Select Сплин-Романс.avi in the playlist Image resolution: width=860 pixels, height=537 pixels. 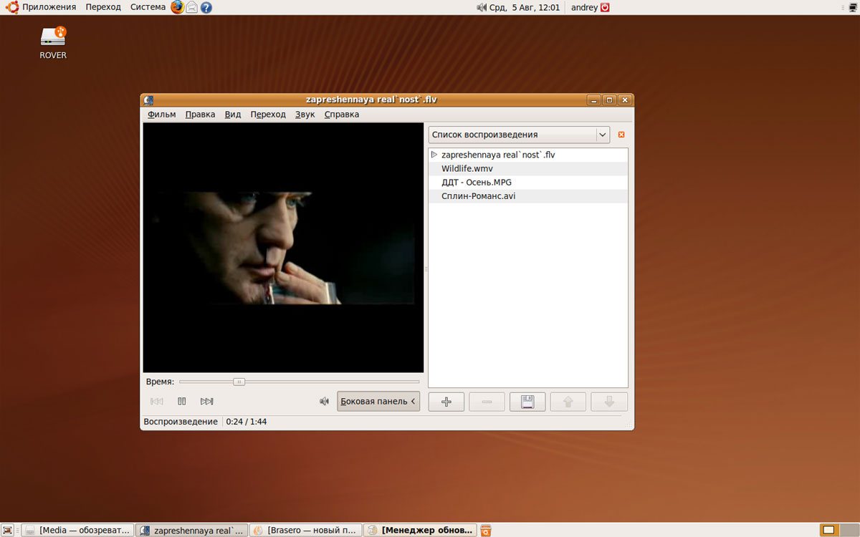click(478, 196)
